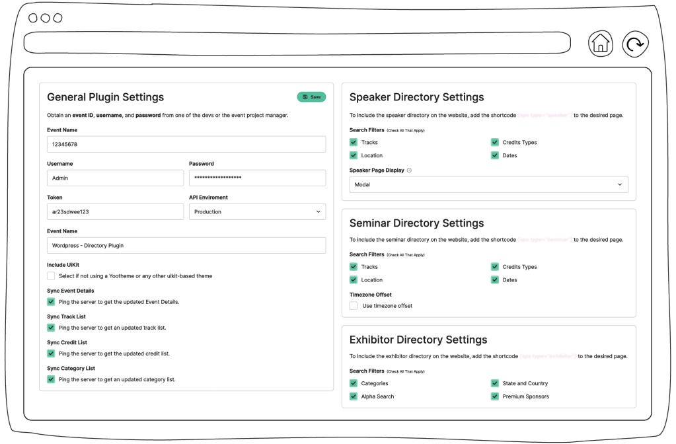676x444 pixels.
Task: Uncheck Sync Event Details ping option
Action: click(51, 301)
